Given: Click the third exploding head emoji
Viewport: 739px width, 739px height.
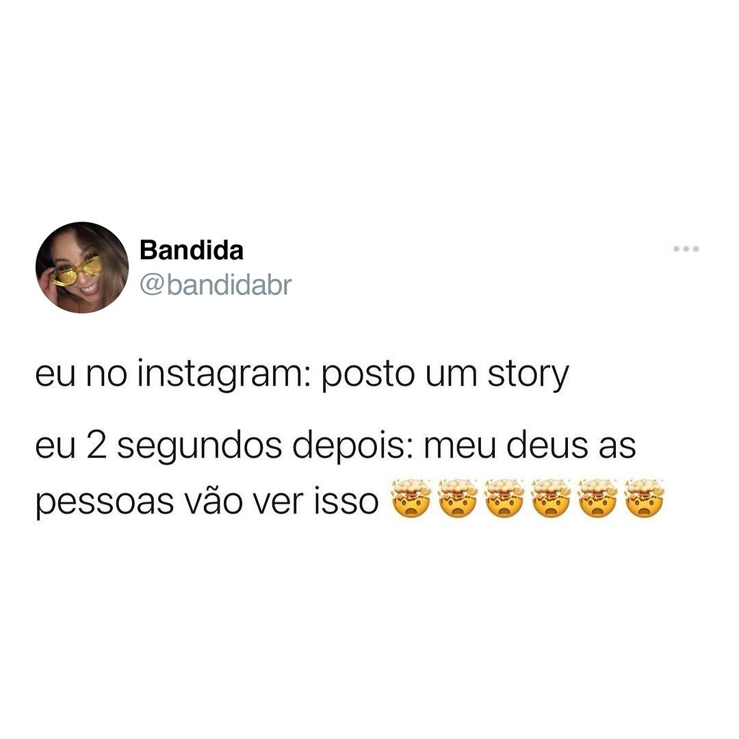Looking at the screenshot, I should (x=505, y=499).
